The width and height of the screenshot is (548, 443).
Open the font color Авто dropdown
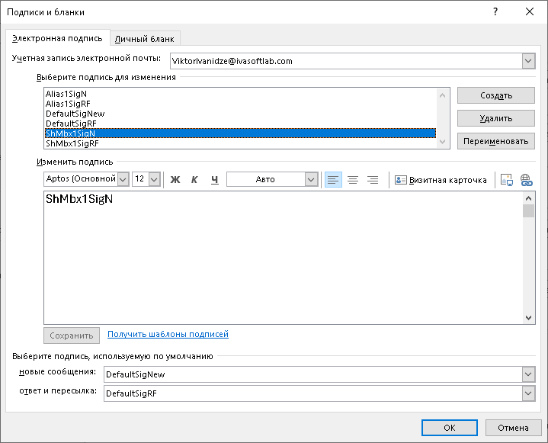point(311,179)
